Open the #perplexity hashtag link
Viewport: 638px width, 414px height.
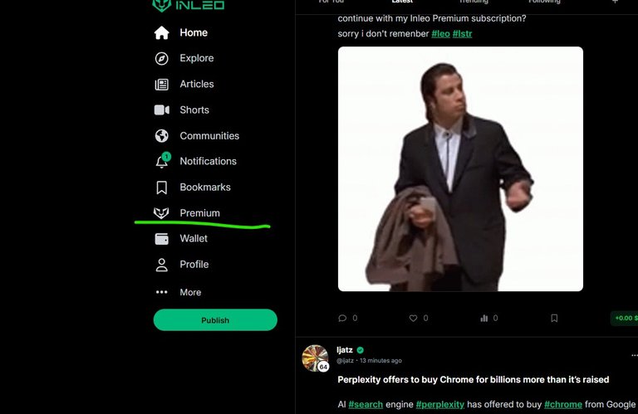click(x=439, y=405)
